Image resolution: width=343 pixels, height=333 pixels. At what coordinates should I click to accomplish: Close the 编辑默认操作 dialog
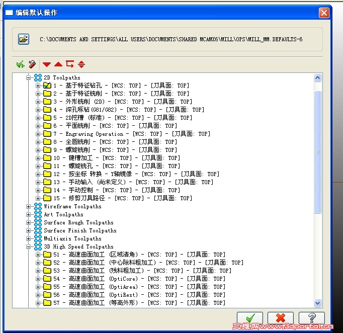point(324,13)
